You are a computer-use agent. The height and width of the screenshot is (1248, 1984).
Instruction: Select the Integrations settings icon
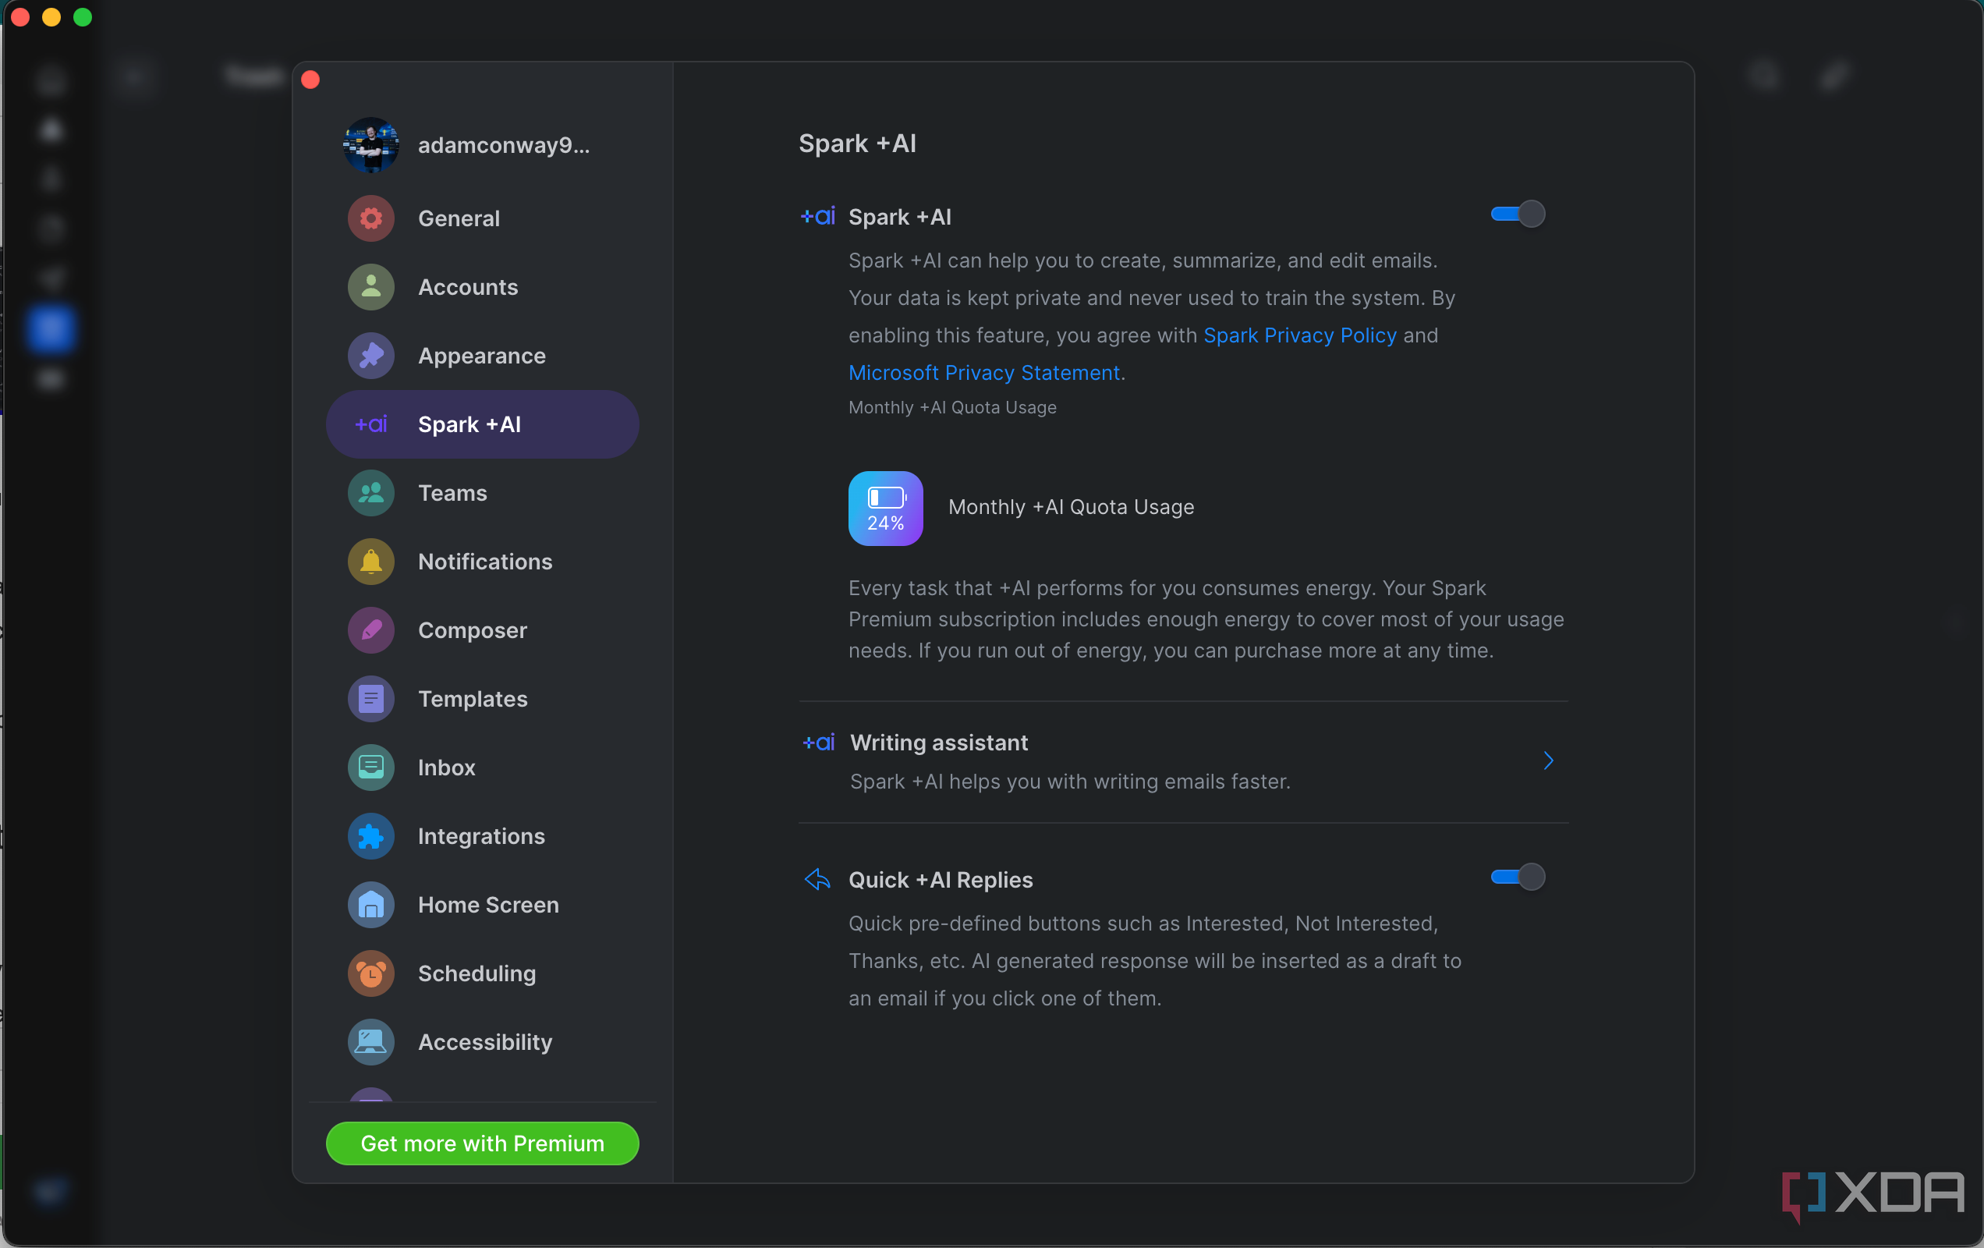tap(370, 835)
